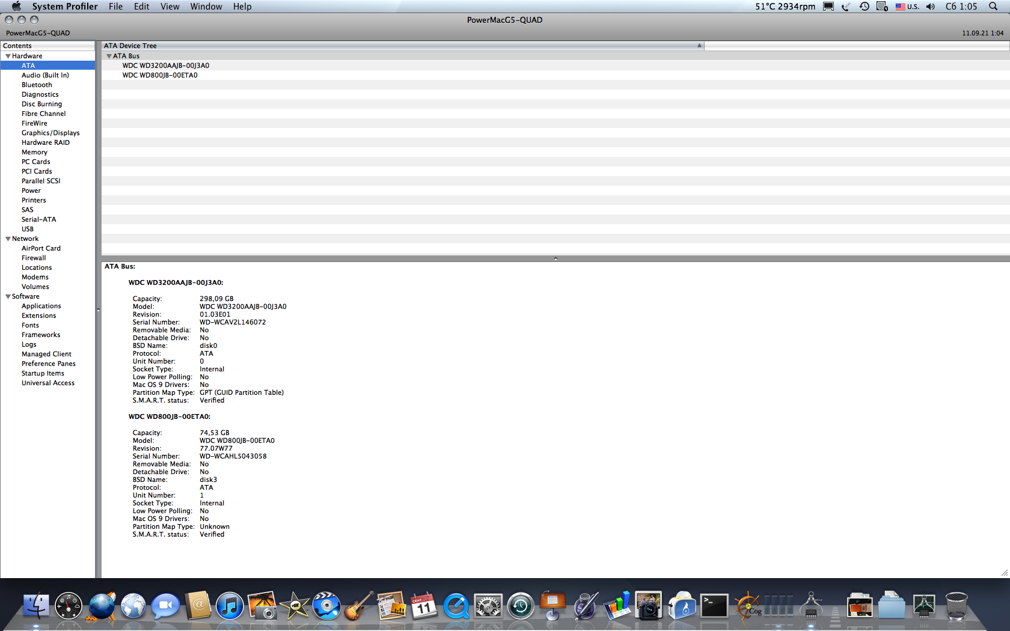Open the fox-and-globe browser in Dock

click(101, 606)
